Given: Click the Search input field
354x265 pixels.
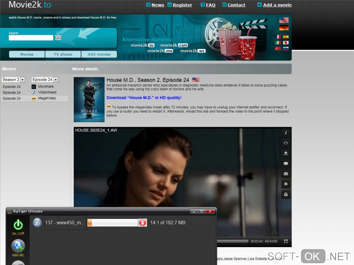Looking at the screenshot, I should tap(31, 38).
